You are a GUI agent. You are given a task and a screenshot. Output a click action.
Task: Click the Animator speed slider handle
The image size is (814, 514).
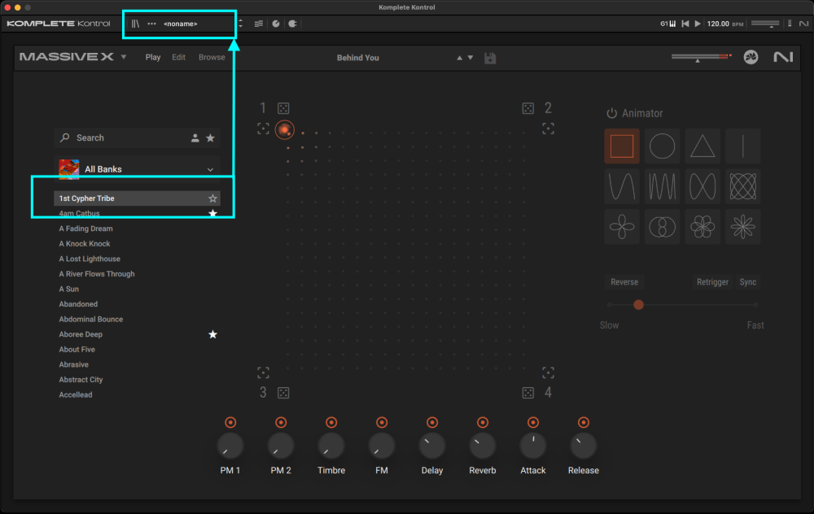click(x=638, y=305)
